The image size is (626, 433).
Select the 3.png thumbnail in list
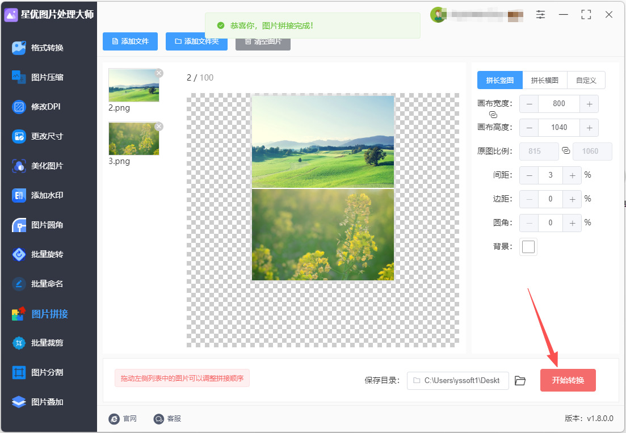(134, 139)
